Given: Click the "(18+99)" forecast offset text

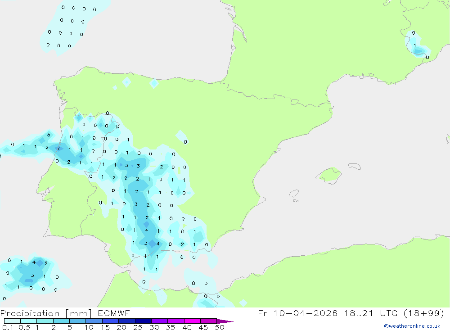Looking at the screenshot, I should coord(423,313).
